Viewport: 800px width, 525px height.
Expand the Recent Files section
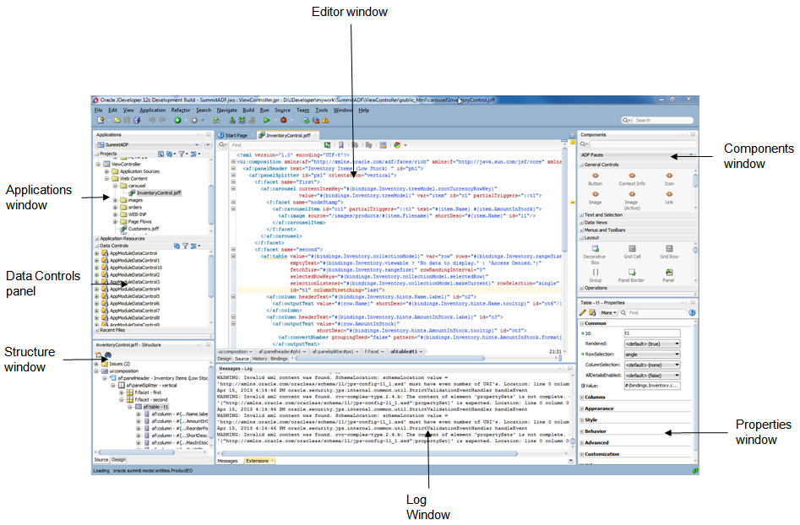click(x=96, y=330)
